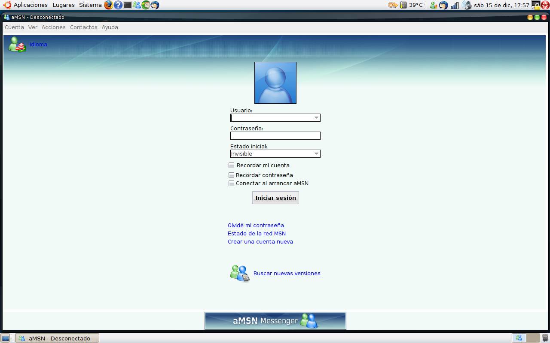Open the Ayuda menu
This screenshot has height=343, width=550.
[x=110, y=27]
